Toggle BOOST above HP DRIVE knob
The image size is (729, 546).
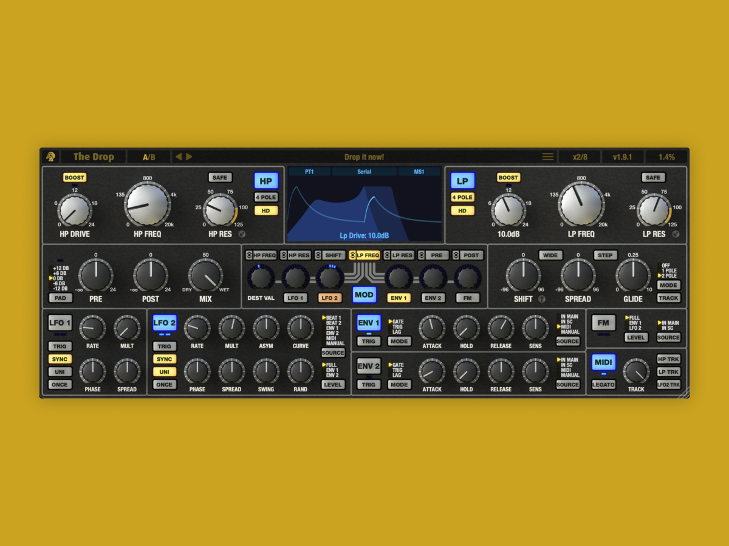(x=75, y=178)
